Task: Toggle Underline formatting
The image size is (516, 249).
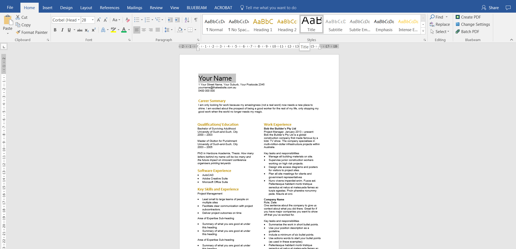Action: [69, 30]
